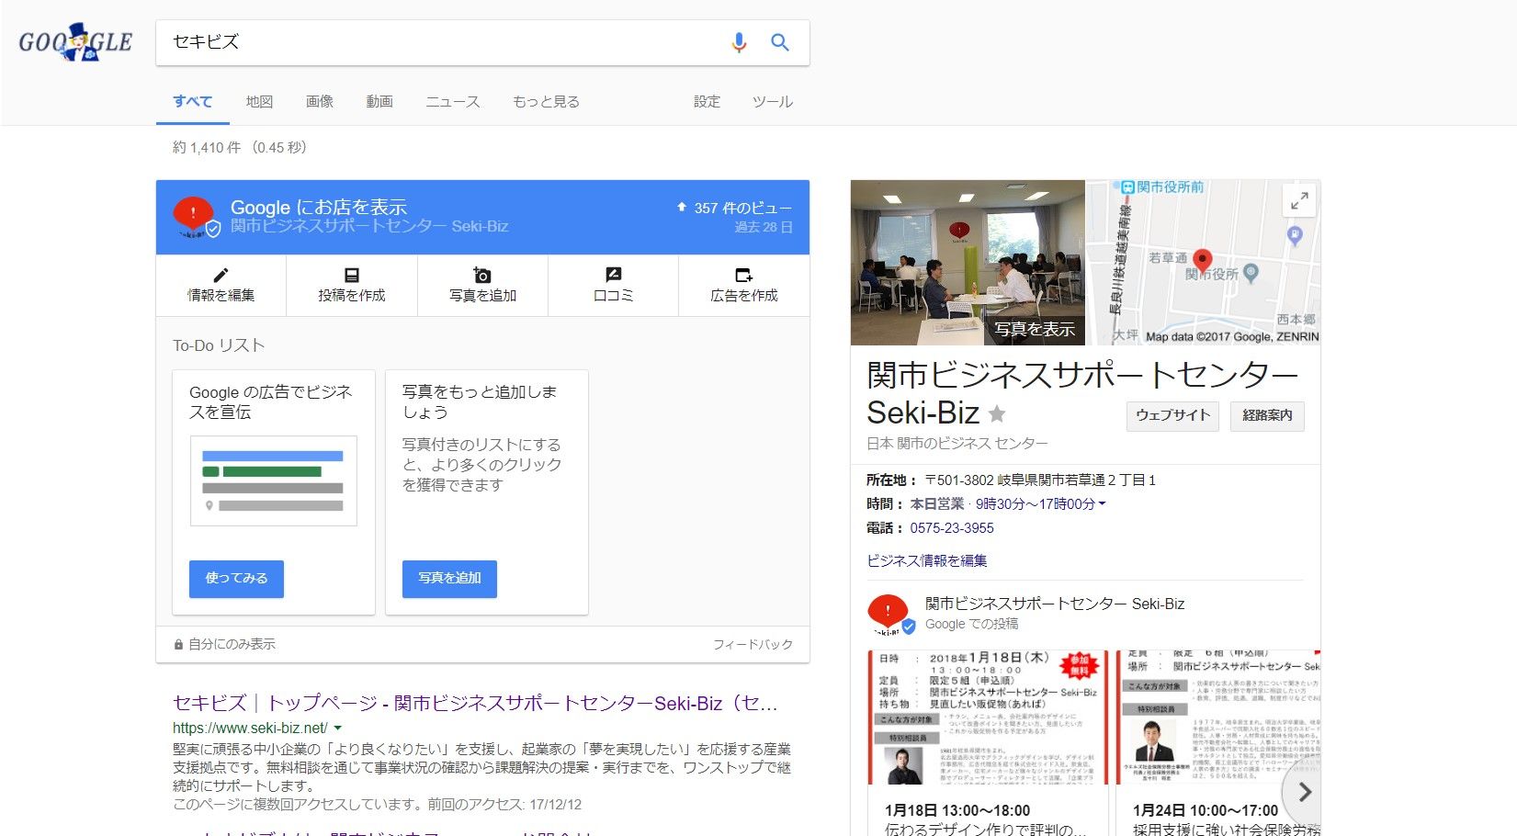Click the 経路案内 button

(1267, 415)
